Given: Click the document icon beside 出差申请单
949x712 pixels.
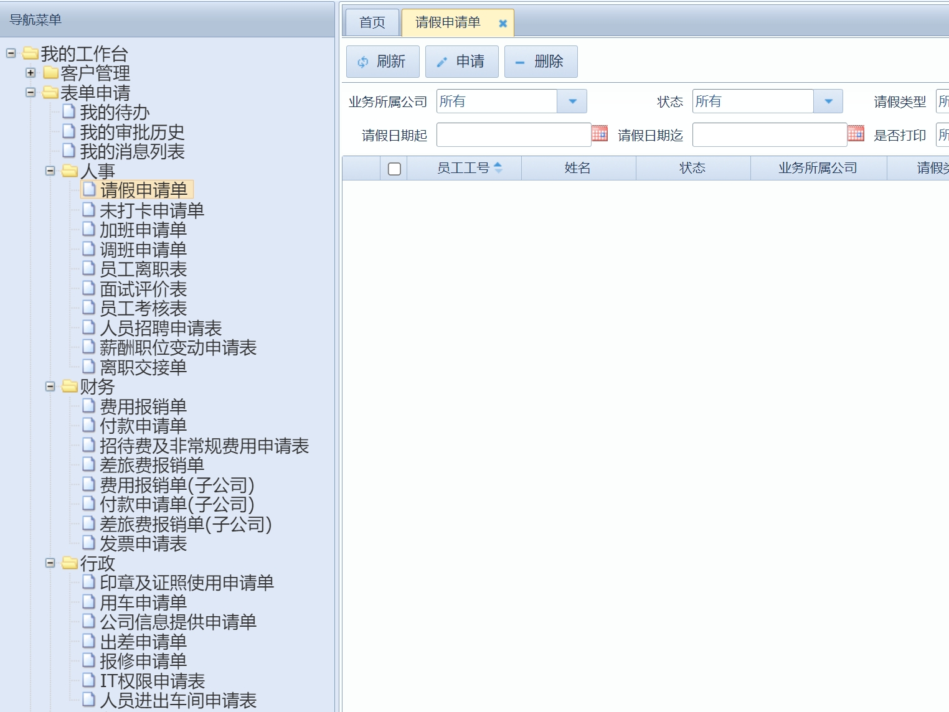Looking at the screenshot, I should (x=89, y=641).
